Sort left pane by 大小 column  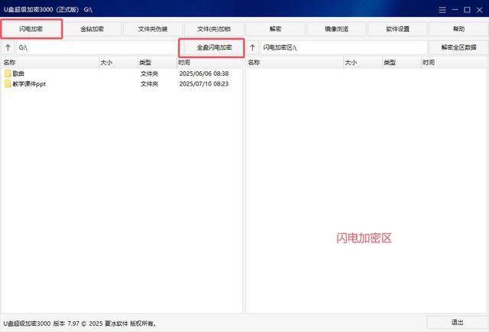(x=118, y=63)
